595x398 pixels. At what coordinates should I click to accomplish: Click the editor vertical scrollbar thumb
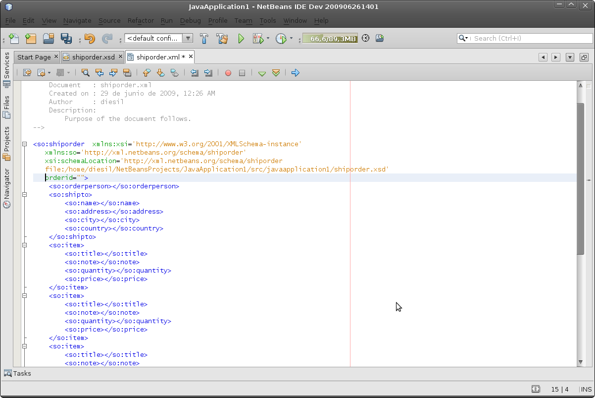(x=581, y=178)
